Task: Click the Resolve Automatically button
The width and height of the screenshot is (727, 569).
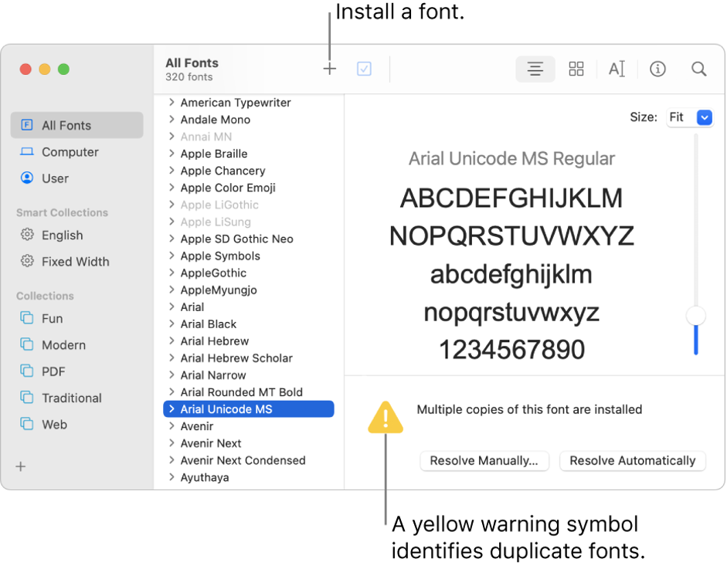Action: tap(632, 461)
